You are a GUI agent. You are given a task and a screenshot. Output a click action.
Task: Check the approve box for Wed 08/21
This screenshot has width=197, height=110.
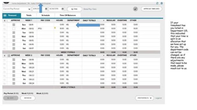click(14, 72)
